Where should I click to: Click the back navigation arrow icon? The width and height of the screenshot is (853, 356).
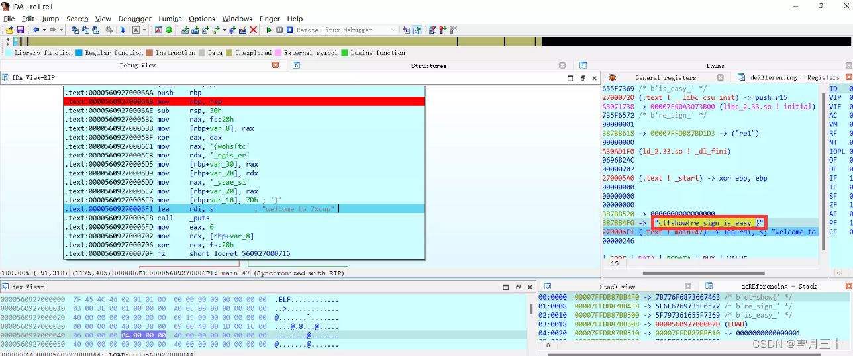[x=36, y=30]
